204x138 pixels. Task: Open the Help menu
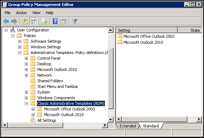[x=49, y=13]
